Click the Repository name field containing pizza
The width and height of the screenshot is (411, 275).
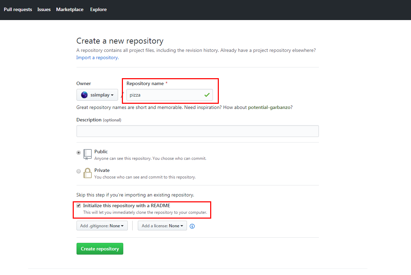pyautogui.click(x=170, y=95)
